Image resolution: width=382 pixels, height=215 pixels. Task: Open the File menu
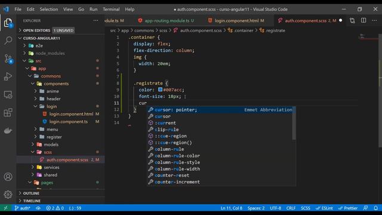point(18,10)
